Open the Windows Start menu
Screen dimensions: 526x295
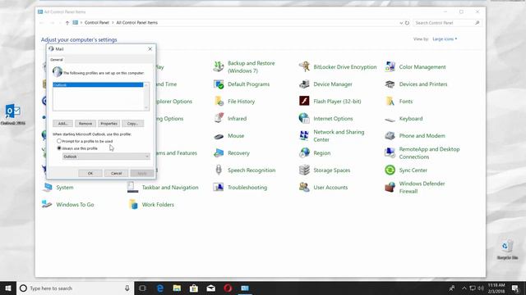(x=8, y=288)
